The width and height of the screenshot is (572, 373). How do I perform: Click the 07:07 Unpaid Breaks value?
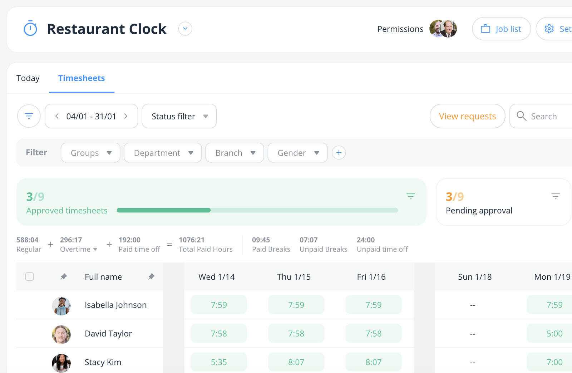[309, 240]
